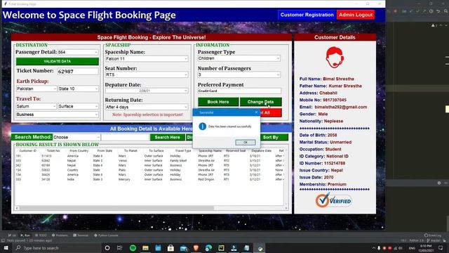Open the Run tab in PyCharm
The height and width of the screenshot is (253, 449).
pyautogui.click(x=25, y=235)
